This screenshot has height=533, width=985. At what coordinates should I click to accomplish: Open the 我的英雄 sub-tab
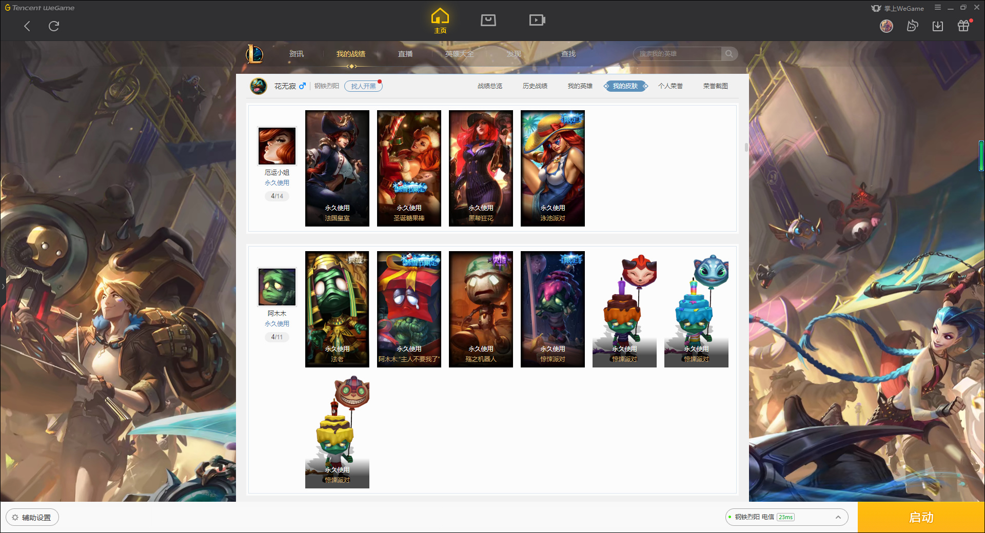(x=580, y=86)
